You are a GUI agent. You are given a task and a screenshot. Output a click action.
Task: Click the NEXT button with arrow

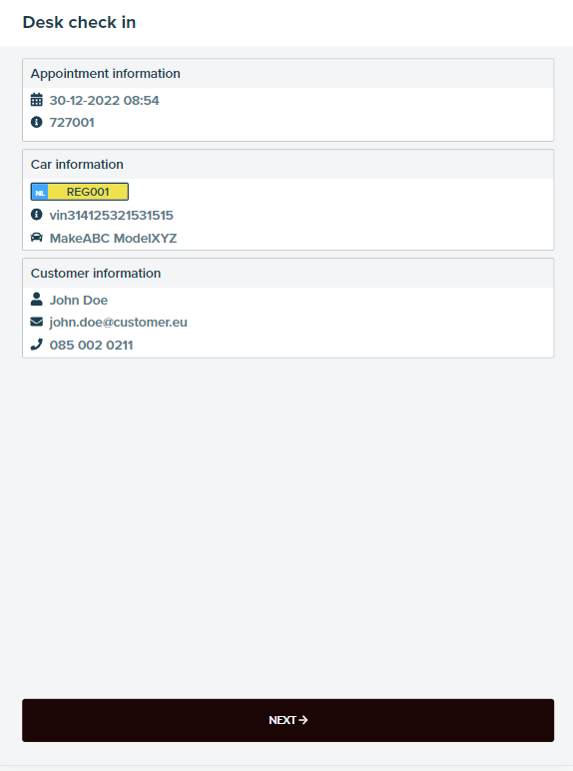[287, 720]
